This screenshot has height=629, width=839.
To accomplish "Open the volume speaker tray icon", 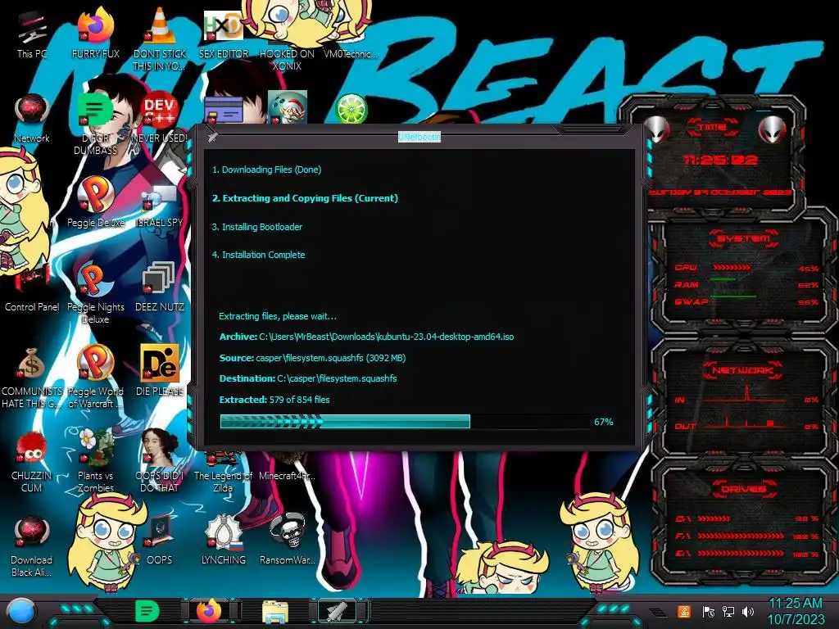I will (748, 611).
